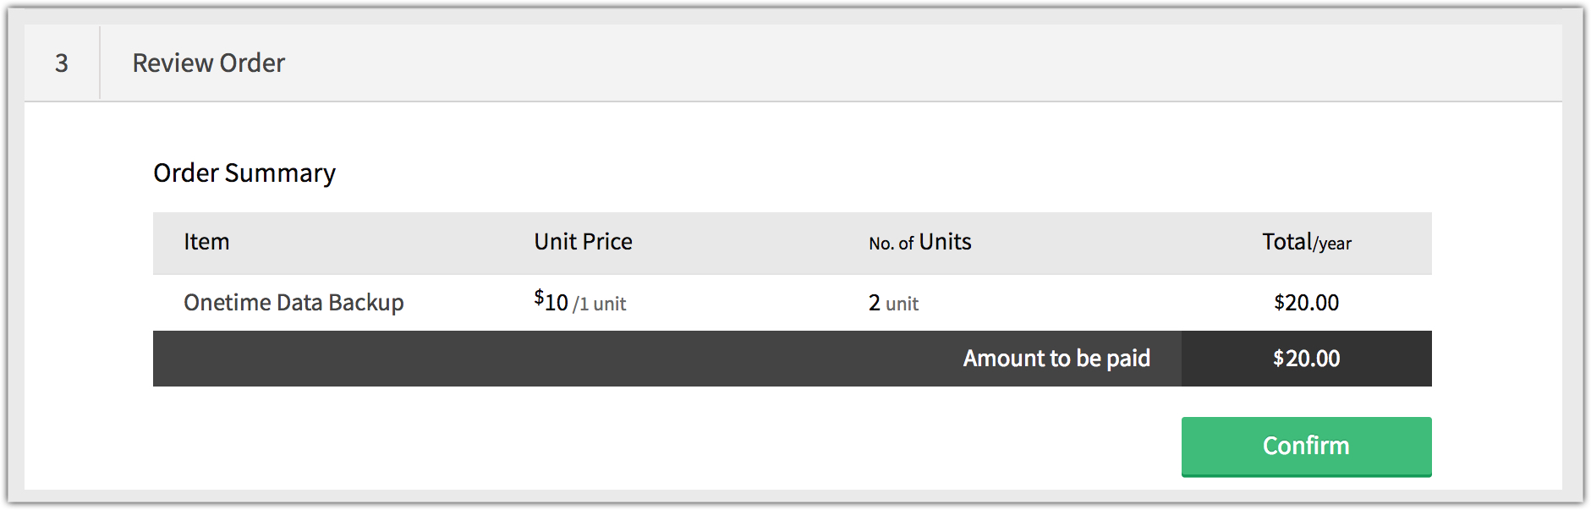Click the 2 unit quantity cell
Screen dimensions: 1591x510
coord(893,303)
